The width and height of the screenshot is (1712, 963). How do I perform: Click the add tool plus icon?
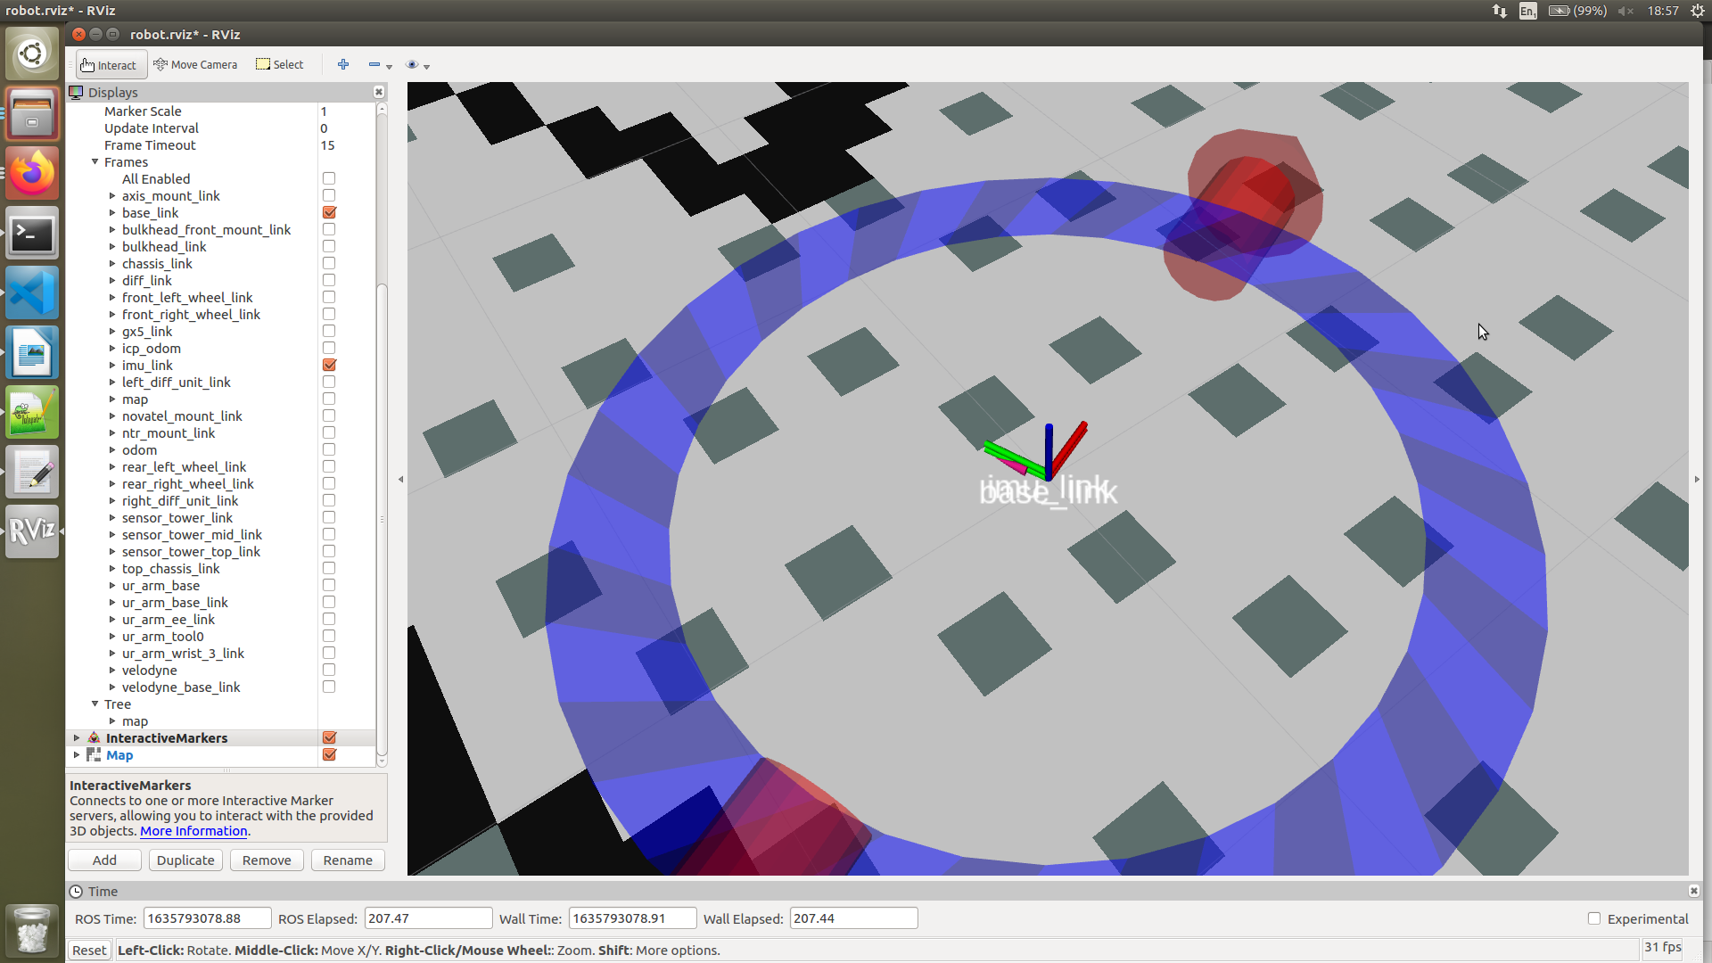tap(343, 64)
